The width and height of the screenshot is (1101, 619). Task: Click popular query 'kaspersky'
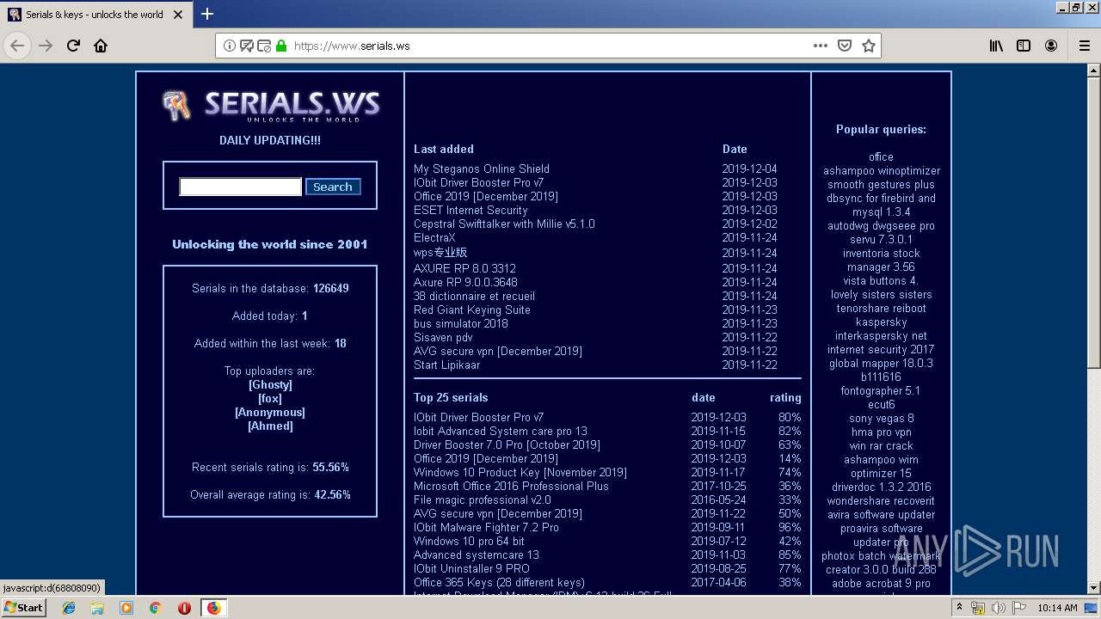[882, 322]
